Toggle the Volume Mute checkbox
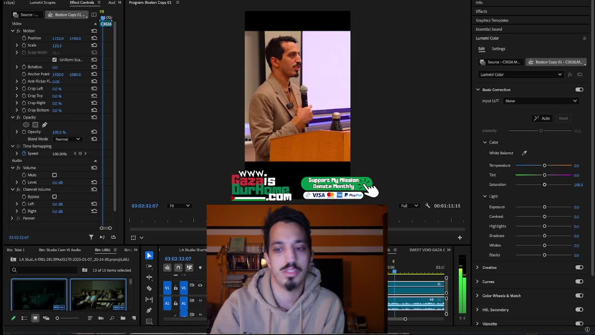This screenshot has height=335, width=595. 54,175
